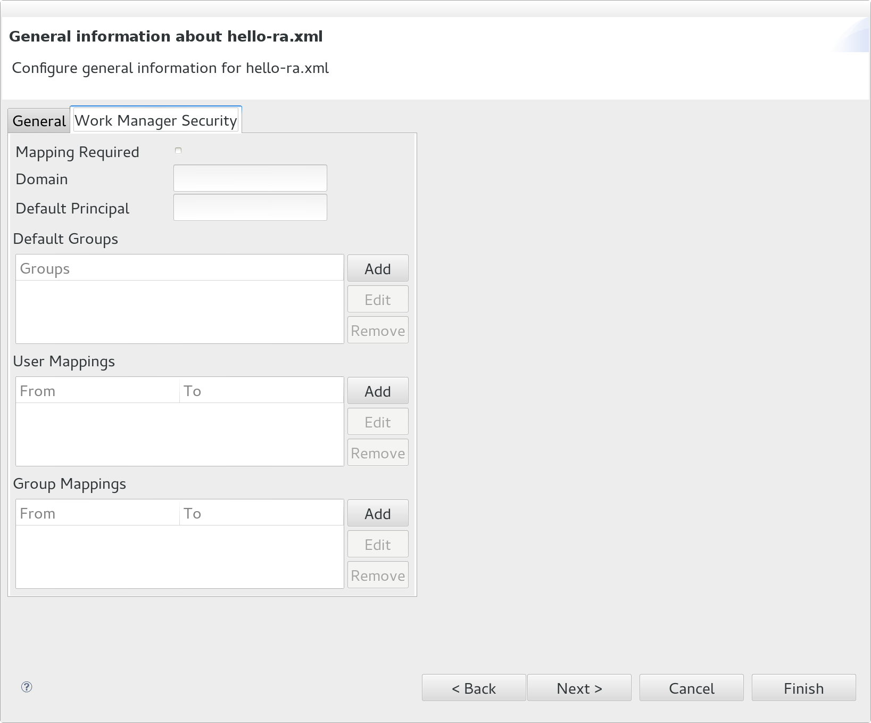Switch to the General tab
871x723 pixels.
[x=39, y=121]
